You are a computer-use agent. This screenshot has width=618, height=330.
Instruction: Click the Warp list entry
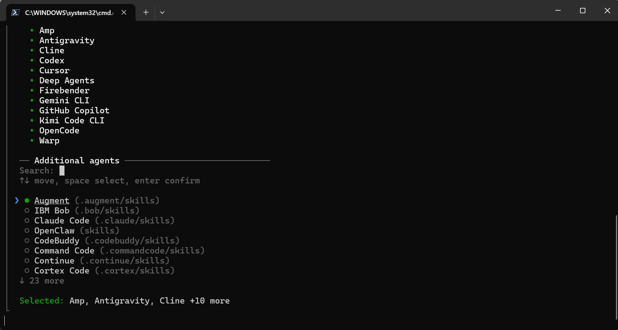(x=49, y=141)
